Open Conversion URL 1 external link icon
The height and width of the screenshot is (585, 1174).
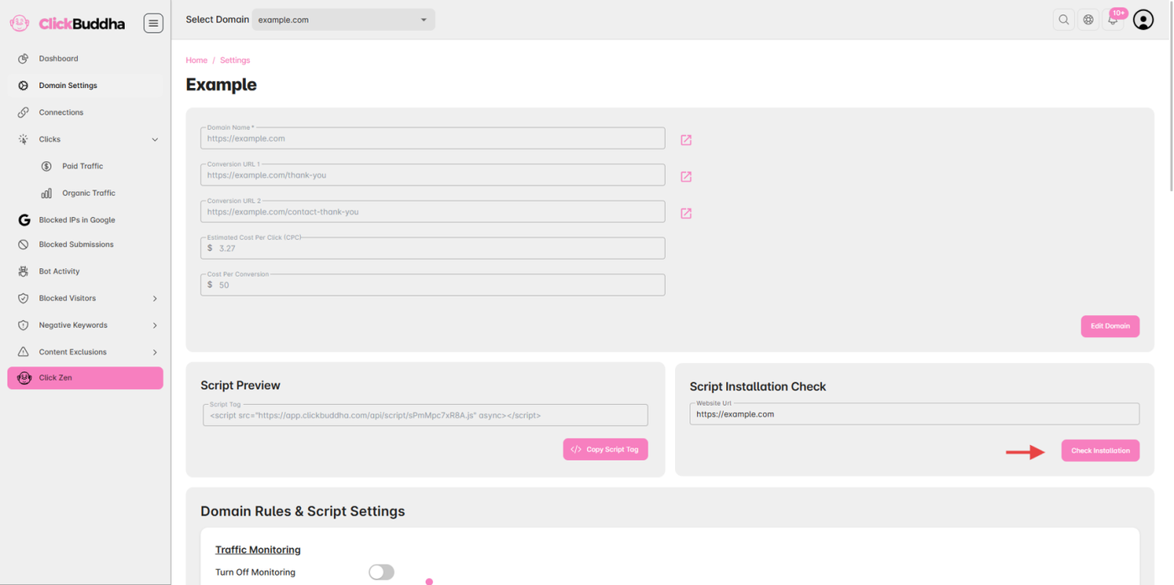tap(686, 177)
